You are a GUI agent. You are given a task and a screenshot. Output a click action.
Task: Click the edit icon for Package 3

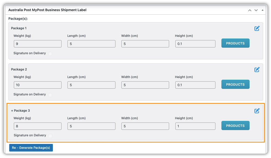pyautogui.click(x=257, y=111)
